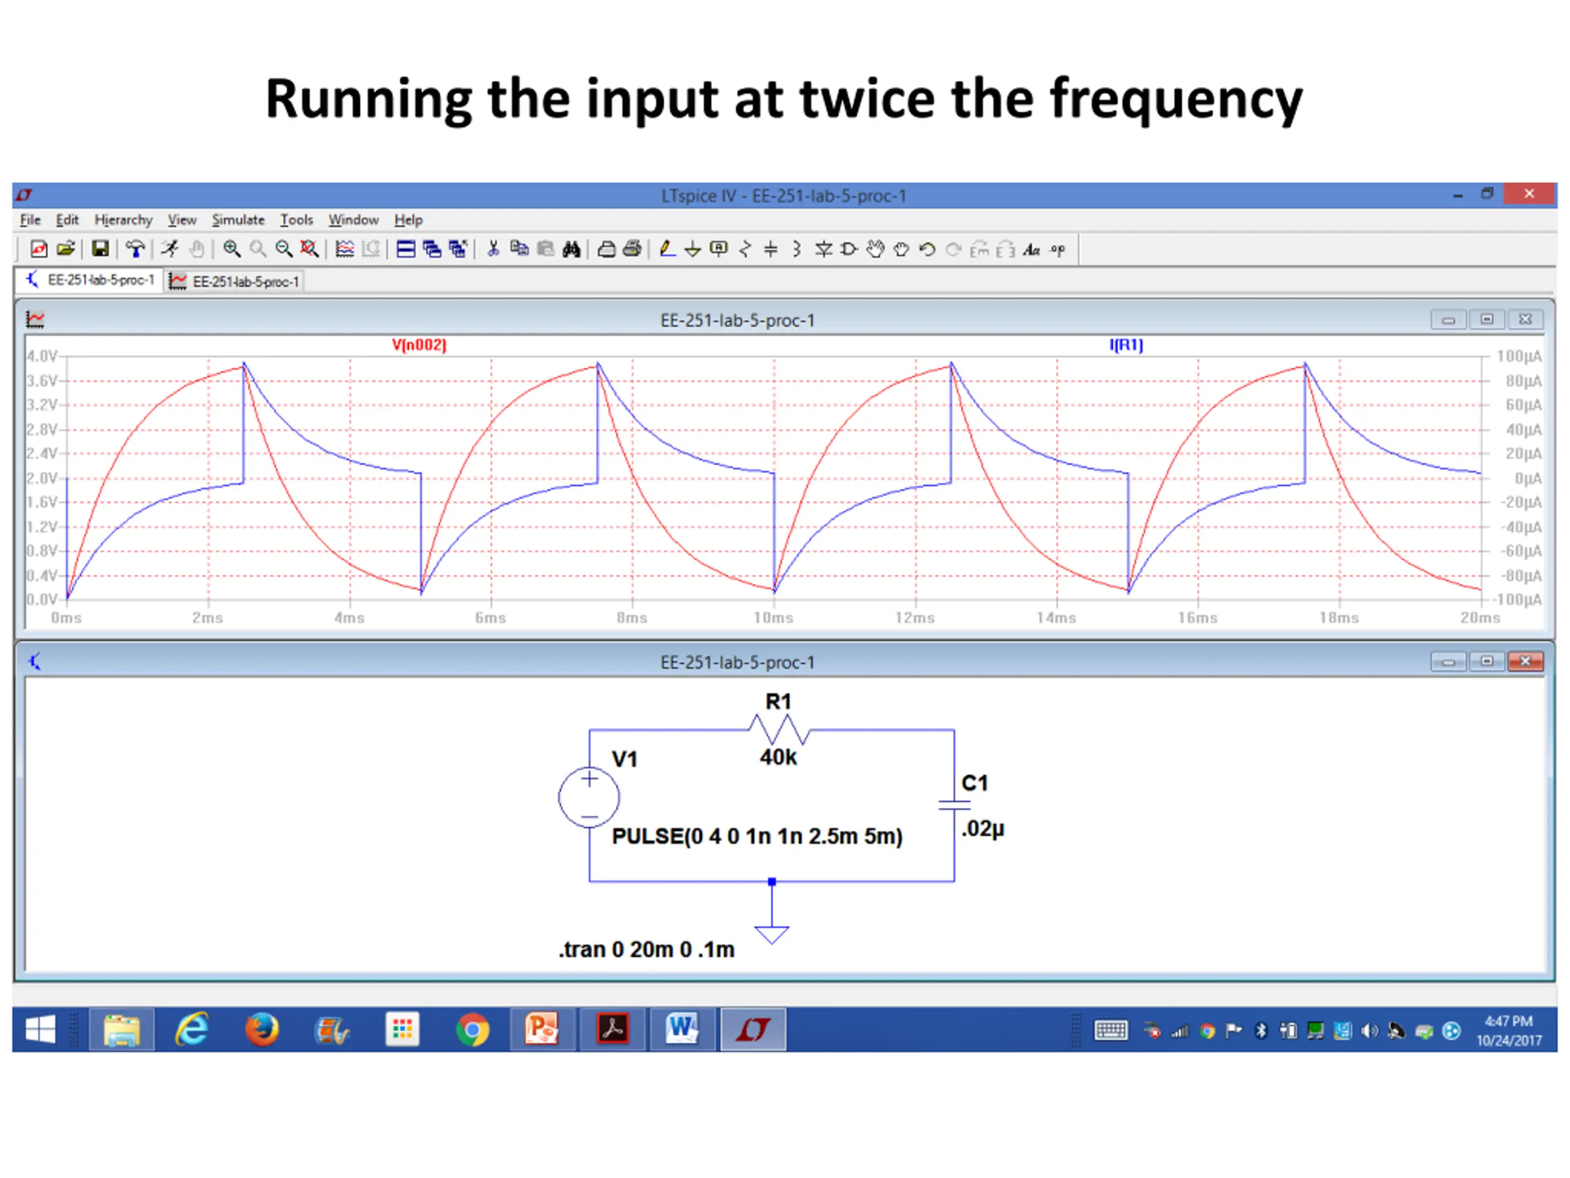Place a Ground symbol
This screenshot has width=1570, height=1178.
(693, 249)
